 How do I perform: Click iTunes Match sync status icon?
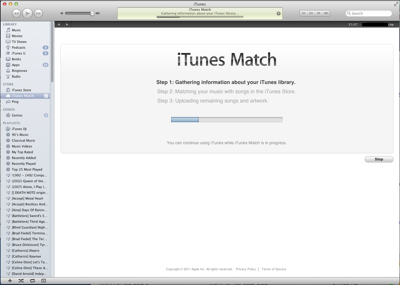(x=46, y=96)
